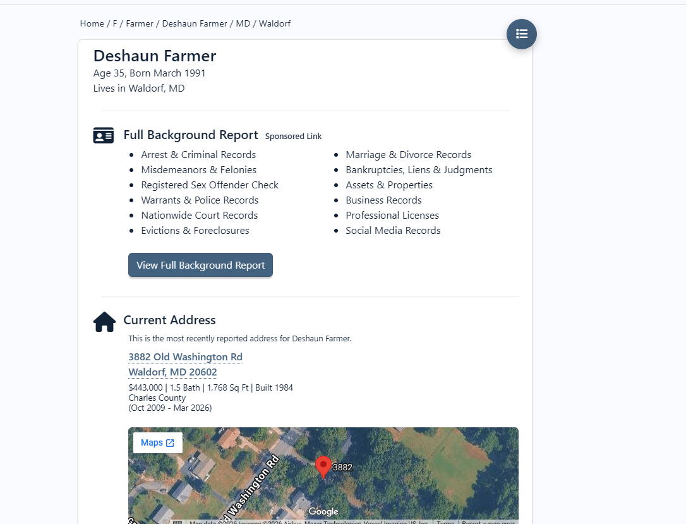Select Business Records item

383,200
